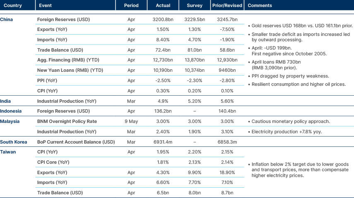Screen dimensions: 354x198
Task: Click the Period column header
Action: click(131, 6)
